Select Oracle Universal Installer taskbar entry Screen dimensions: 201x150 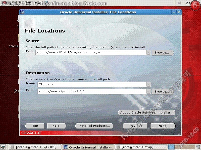tap(88, 147)
